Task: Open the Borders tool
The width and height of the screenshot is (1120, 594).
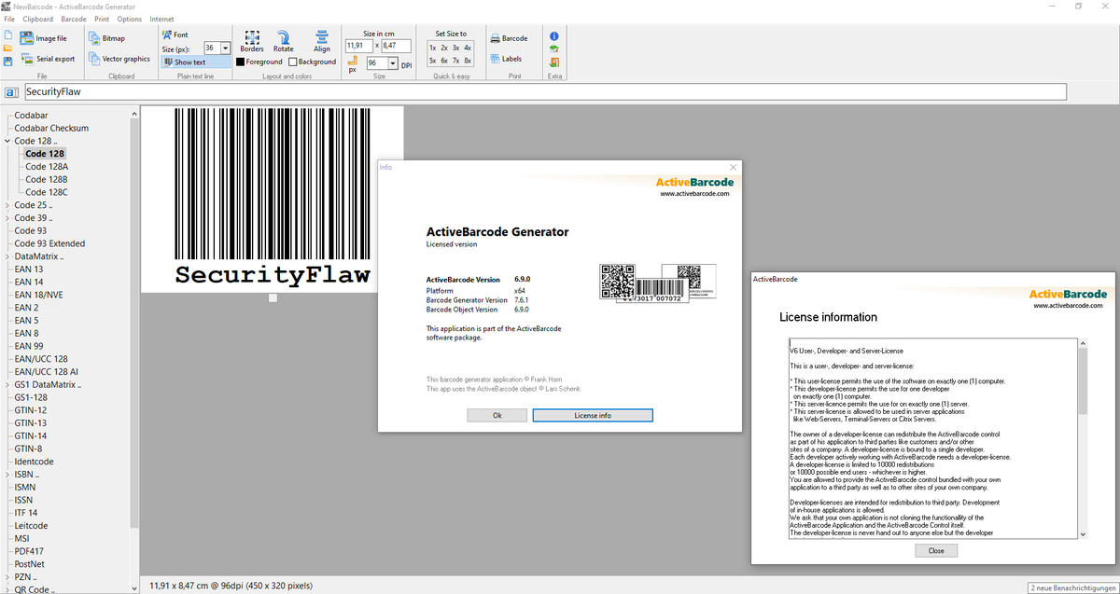Action: pyautogui.click(x=252, y=41)
